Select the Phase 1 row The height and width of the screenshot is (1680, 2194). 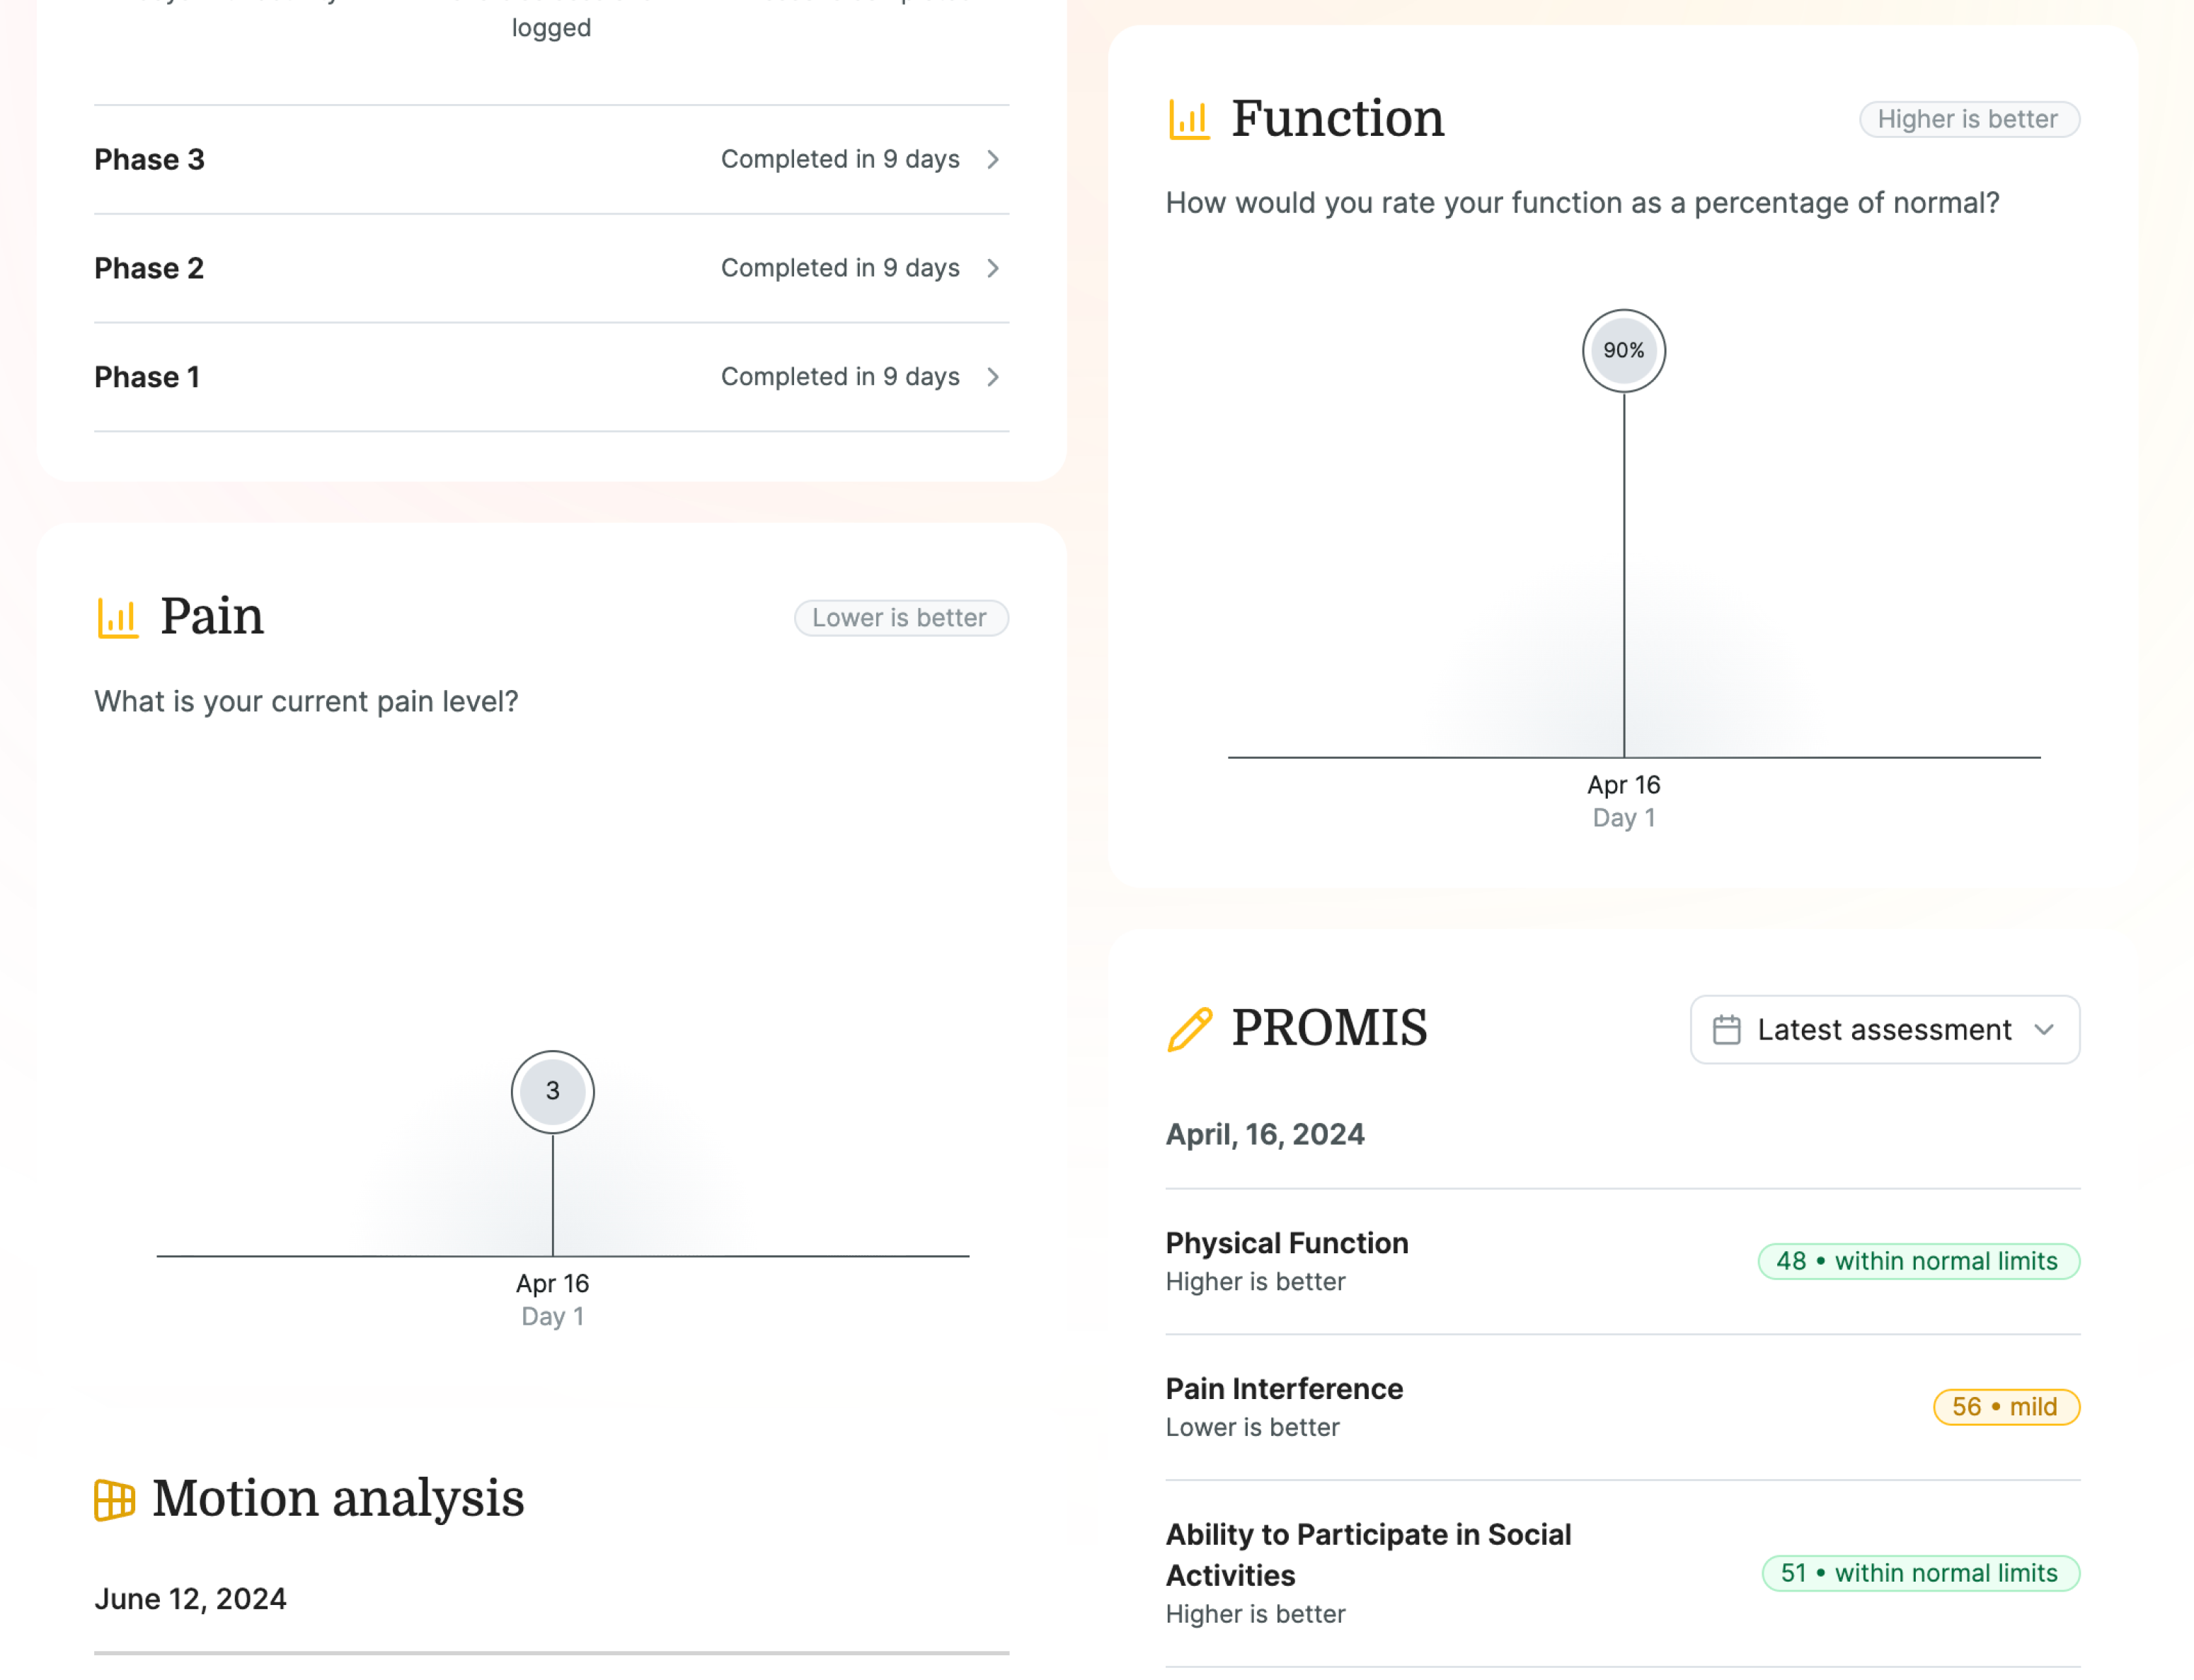(x=550, y=377)
